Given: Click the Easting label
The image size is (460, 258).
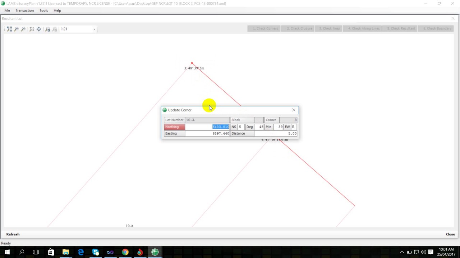Looking at the screenshot, I should [175, 133].
